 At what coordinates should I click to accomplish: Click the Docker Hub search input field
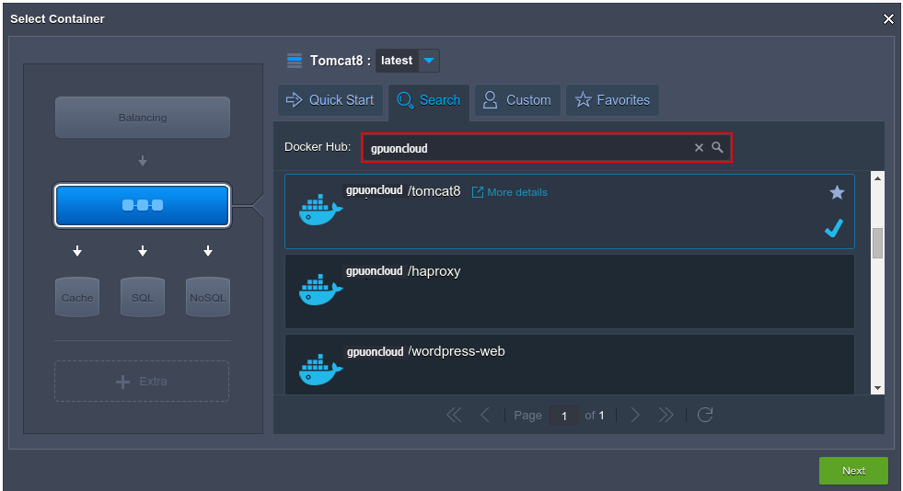tap(525, 148)
